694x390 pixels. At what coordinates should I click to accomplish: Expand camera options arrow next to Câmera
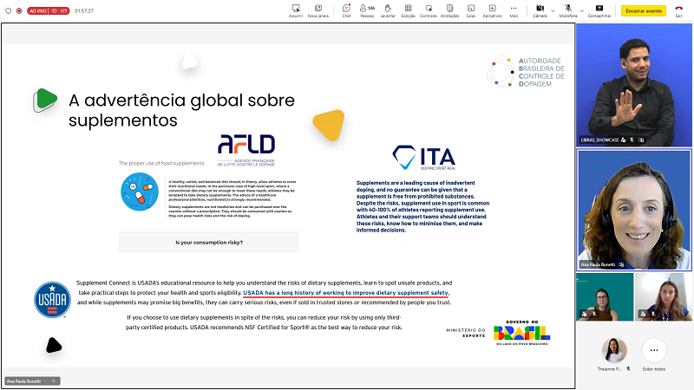click(x=553, y=10)
